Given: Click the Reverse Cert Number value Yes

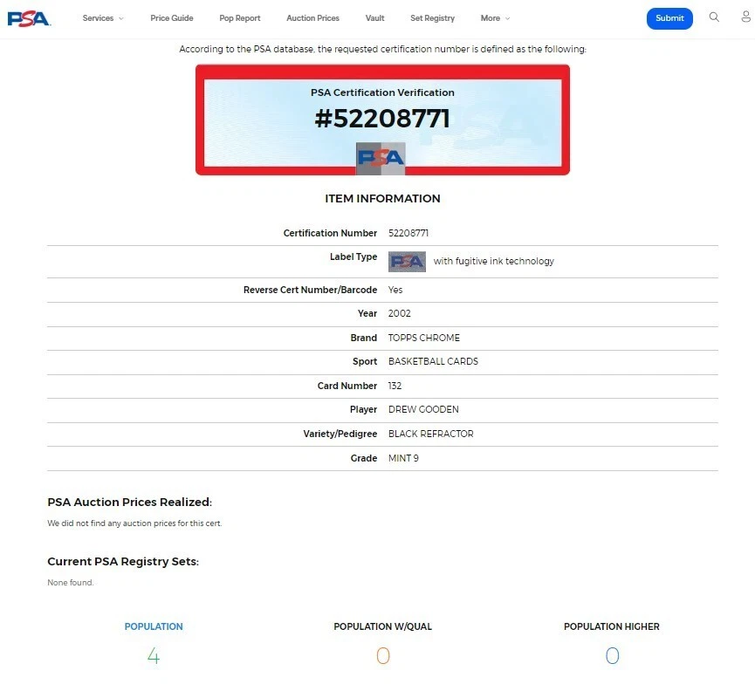Looking at the screenshot, I should pos(395,290).
